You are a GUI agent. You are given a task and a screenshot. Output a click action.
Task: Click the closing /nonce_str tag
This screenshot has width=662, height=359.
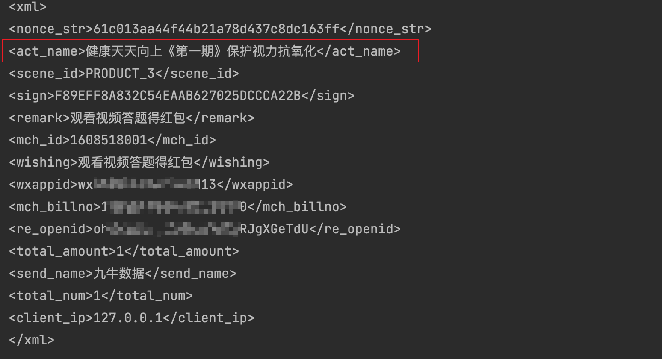(x=386, y=29)
